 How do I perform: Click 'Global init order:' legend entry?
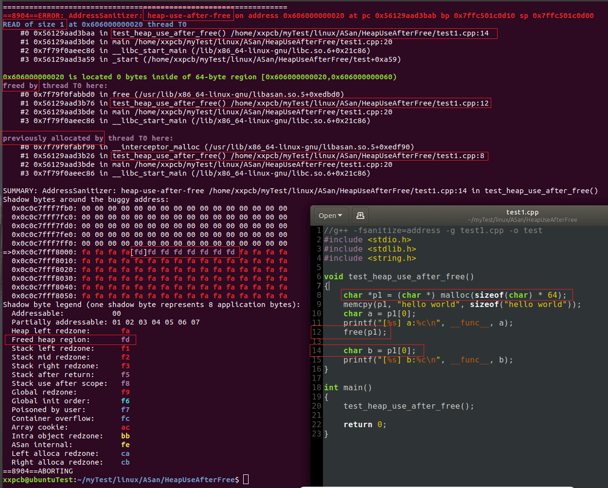pyautogui.click(x=71, y=401)
